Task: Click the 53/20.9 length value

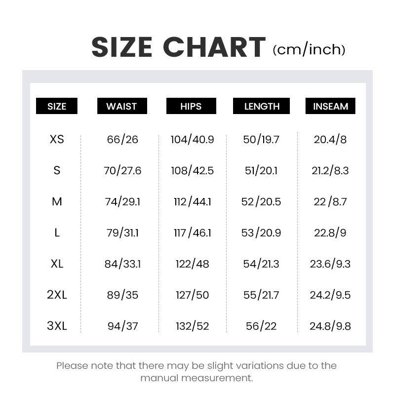Action: tap(262, 233)
